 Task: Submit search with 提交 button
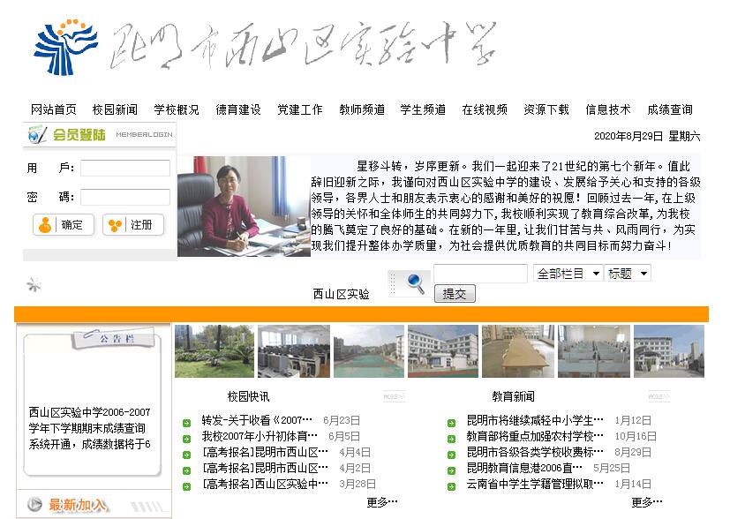455,294
